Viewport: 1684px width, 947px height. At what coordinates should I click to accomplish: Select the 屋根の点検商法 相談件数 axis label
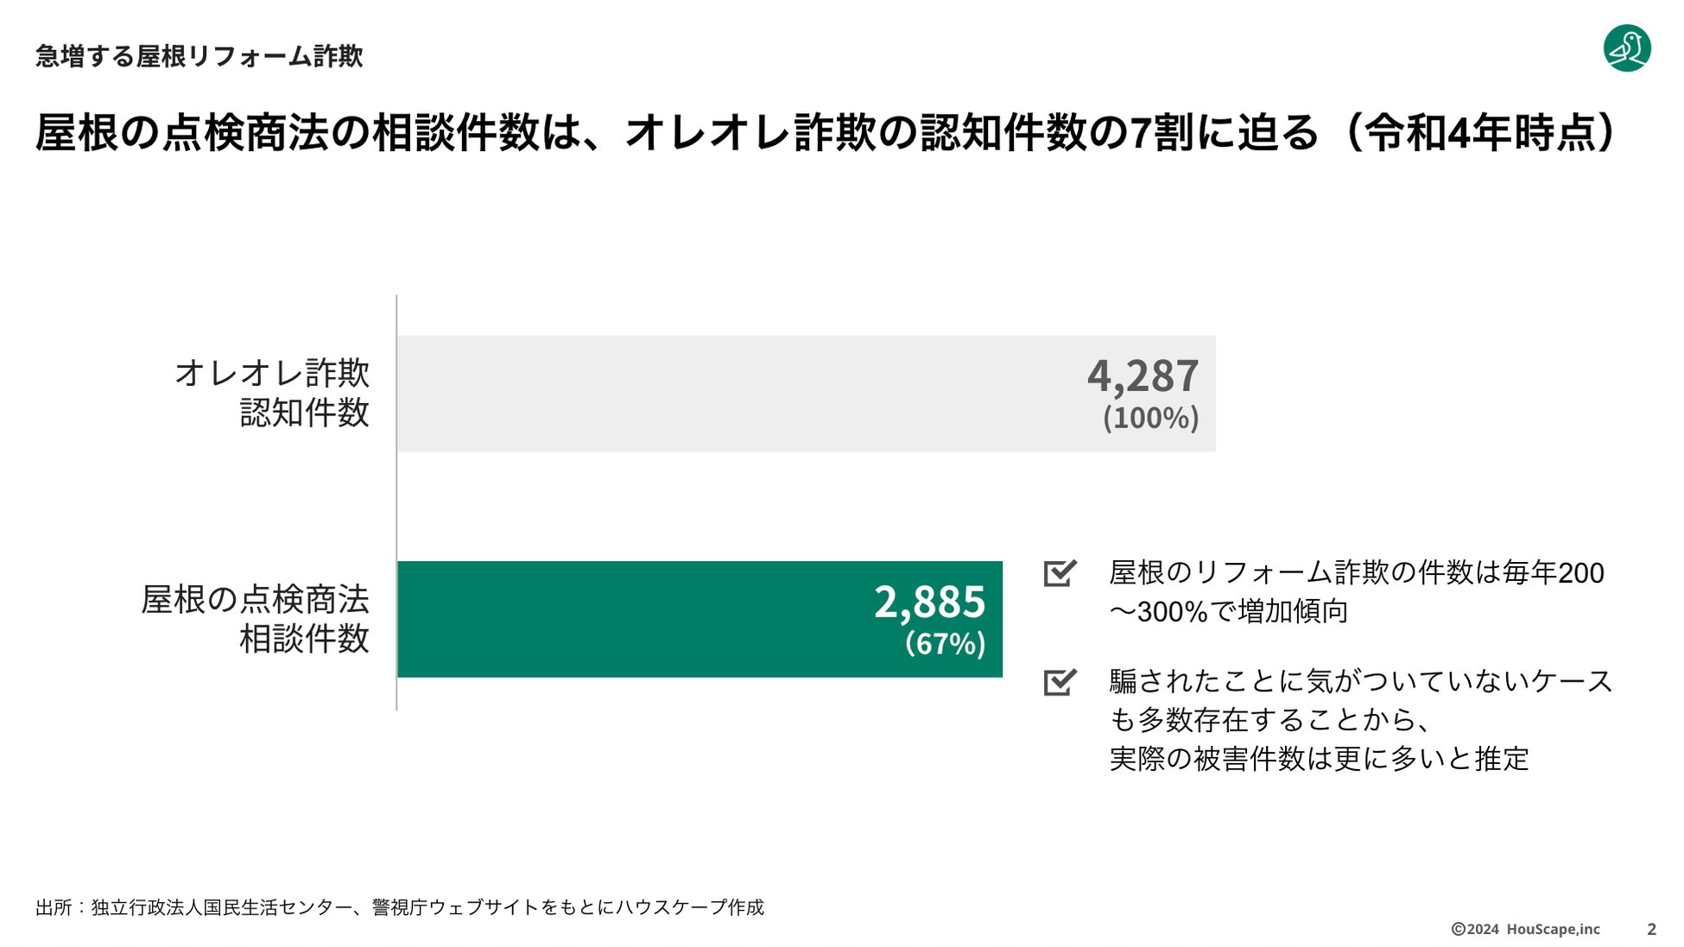(x=256, y=619)
